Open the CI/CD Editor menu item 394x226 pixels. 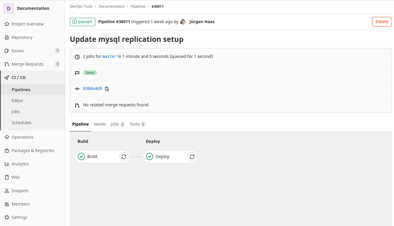pos(18,101)
